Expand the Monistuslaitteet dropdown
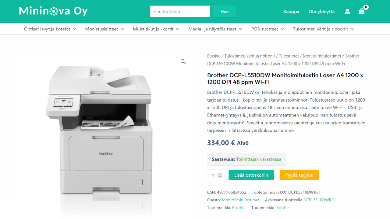Screen dimensions: 390x219 point(105,29)
